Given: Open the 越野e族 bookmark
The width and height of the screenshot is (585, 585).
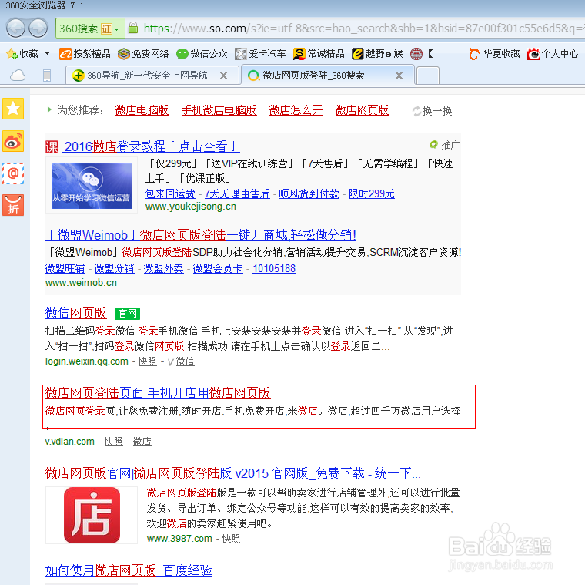Looking at the screenshot, I should click(x=377, y=54).
